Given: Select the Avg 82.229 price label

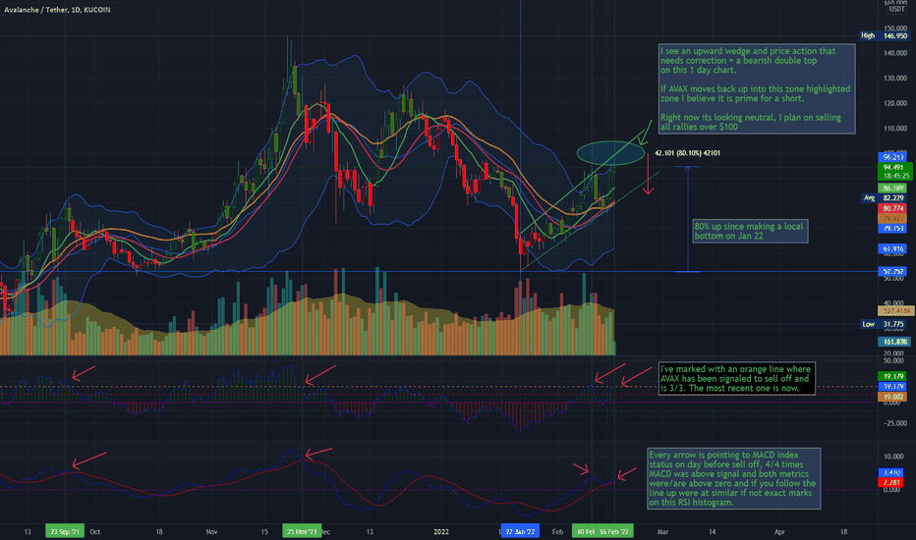Looking at the screenshot, I should [885, 198].
